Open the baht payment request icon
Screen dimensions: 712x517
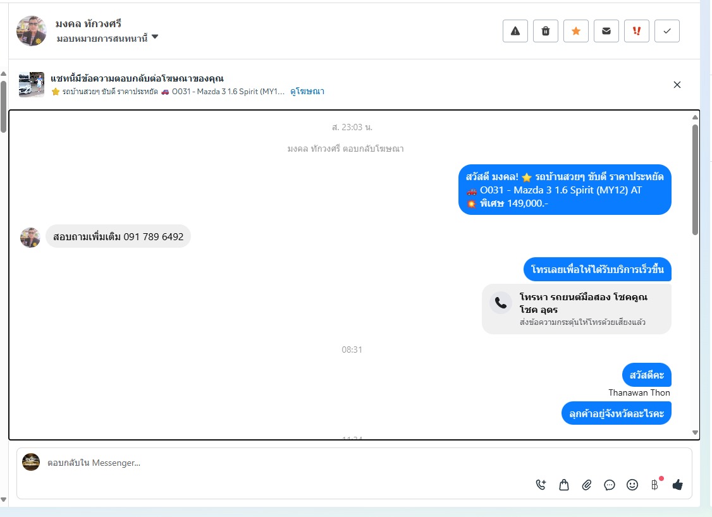click(x=655, y=485)
